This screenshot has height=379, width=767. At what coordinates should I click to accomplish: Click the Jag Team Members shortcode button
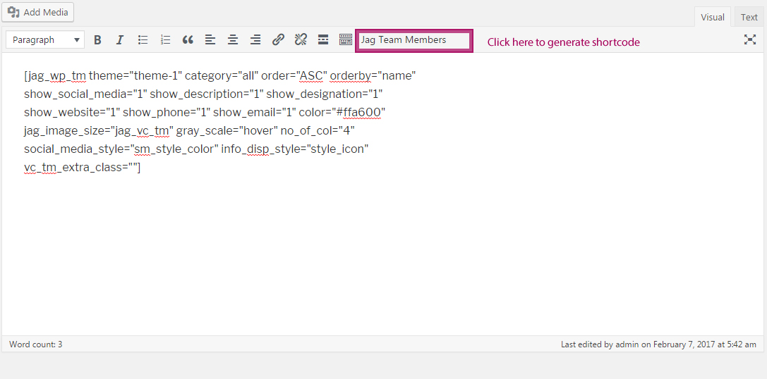click(413, 41)
